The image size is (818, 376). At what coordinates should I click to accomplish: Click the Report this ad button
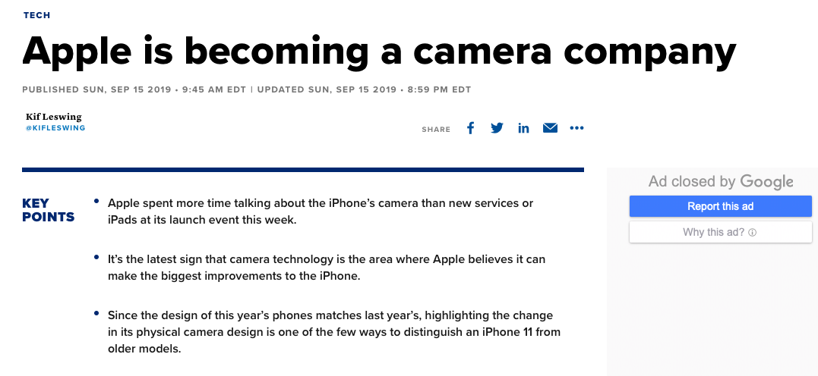click(x=720, y=206)
